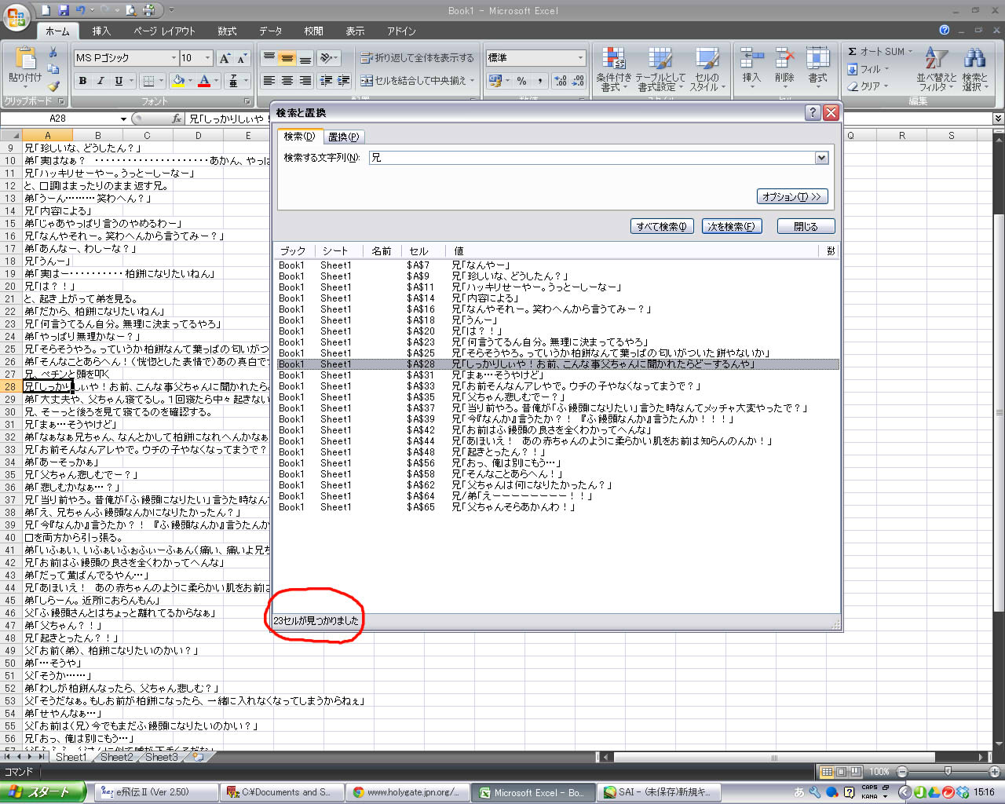Open the round Office button menu

tap(16, 16)
